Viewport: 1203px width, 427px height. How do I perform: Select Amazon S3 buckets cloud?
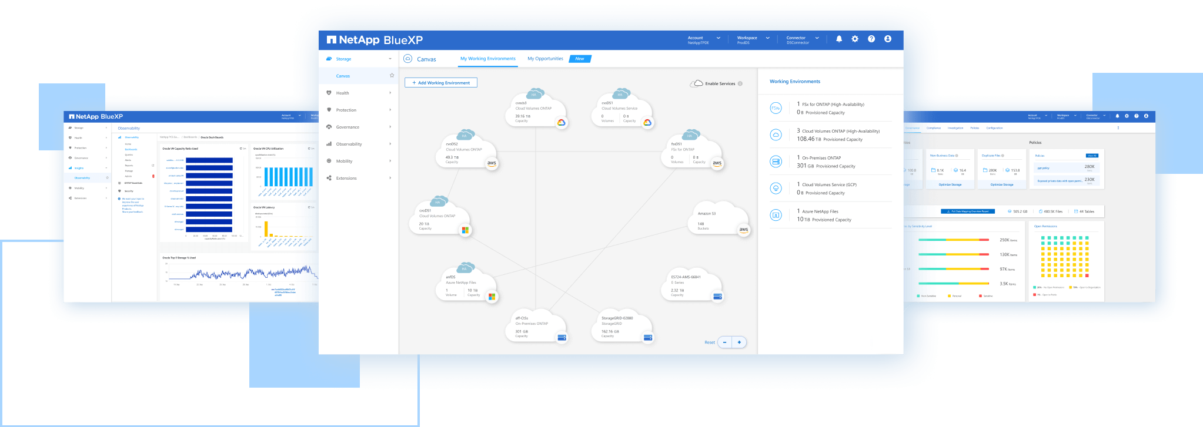click(719, 218)
